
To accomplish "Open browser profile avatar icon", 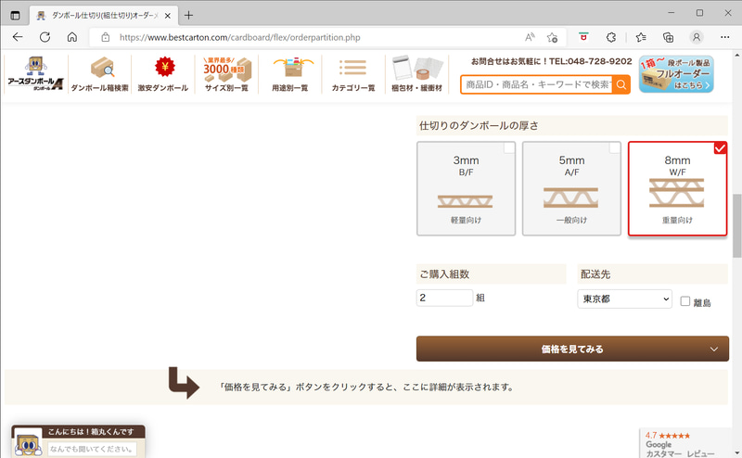I will click(x=697, y=37).
